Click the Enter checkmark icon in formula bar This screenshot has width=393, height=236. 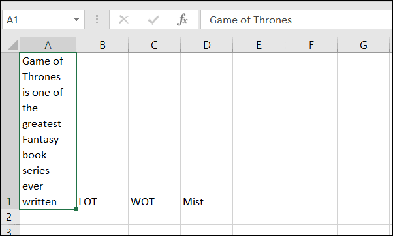click(x=153, y=20)
